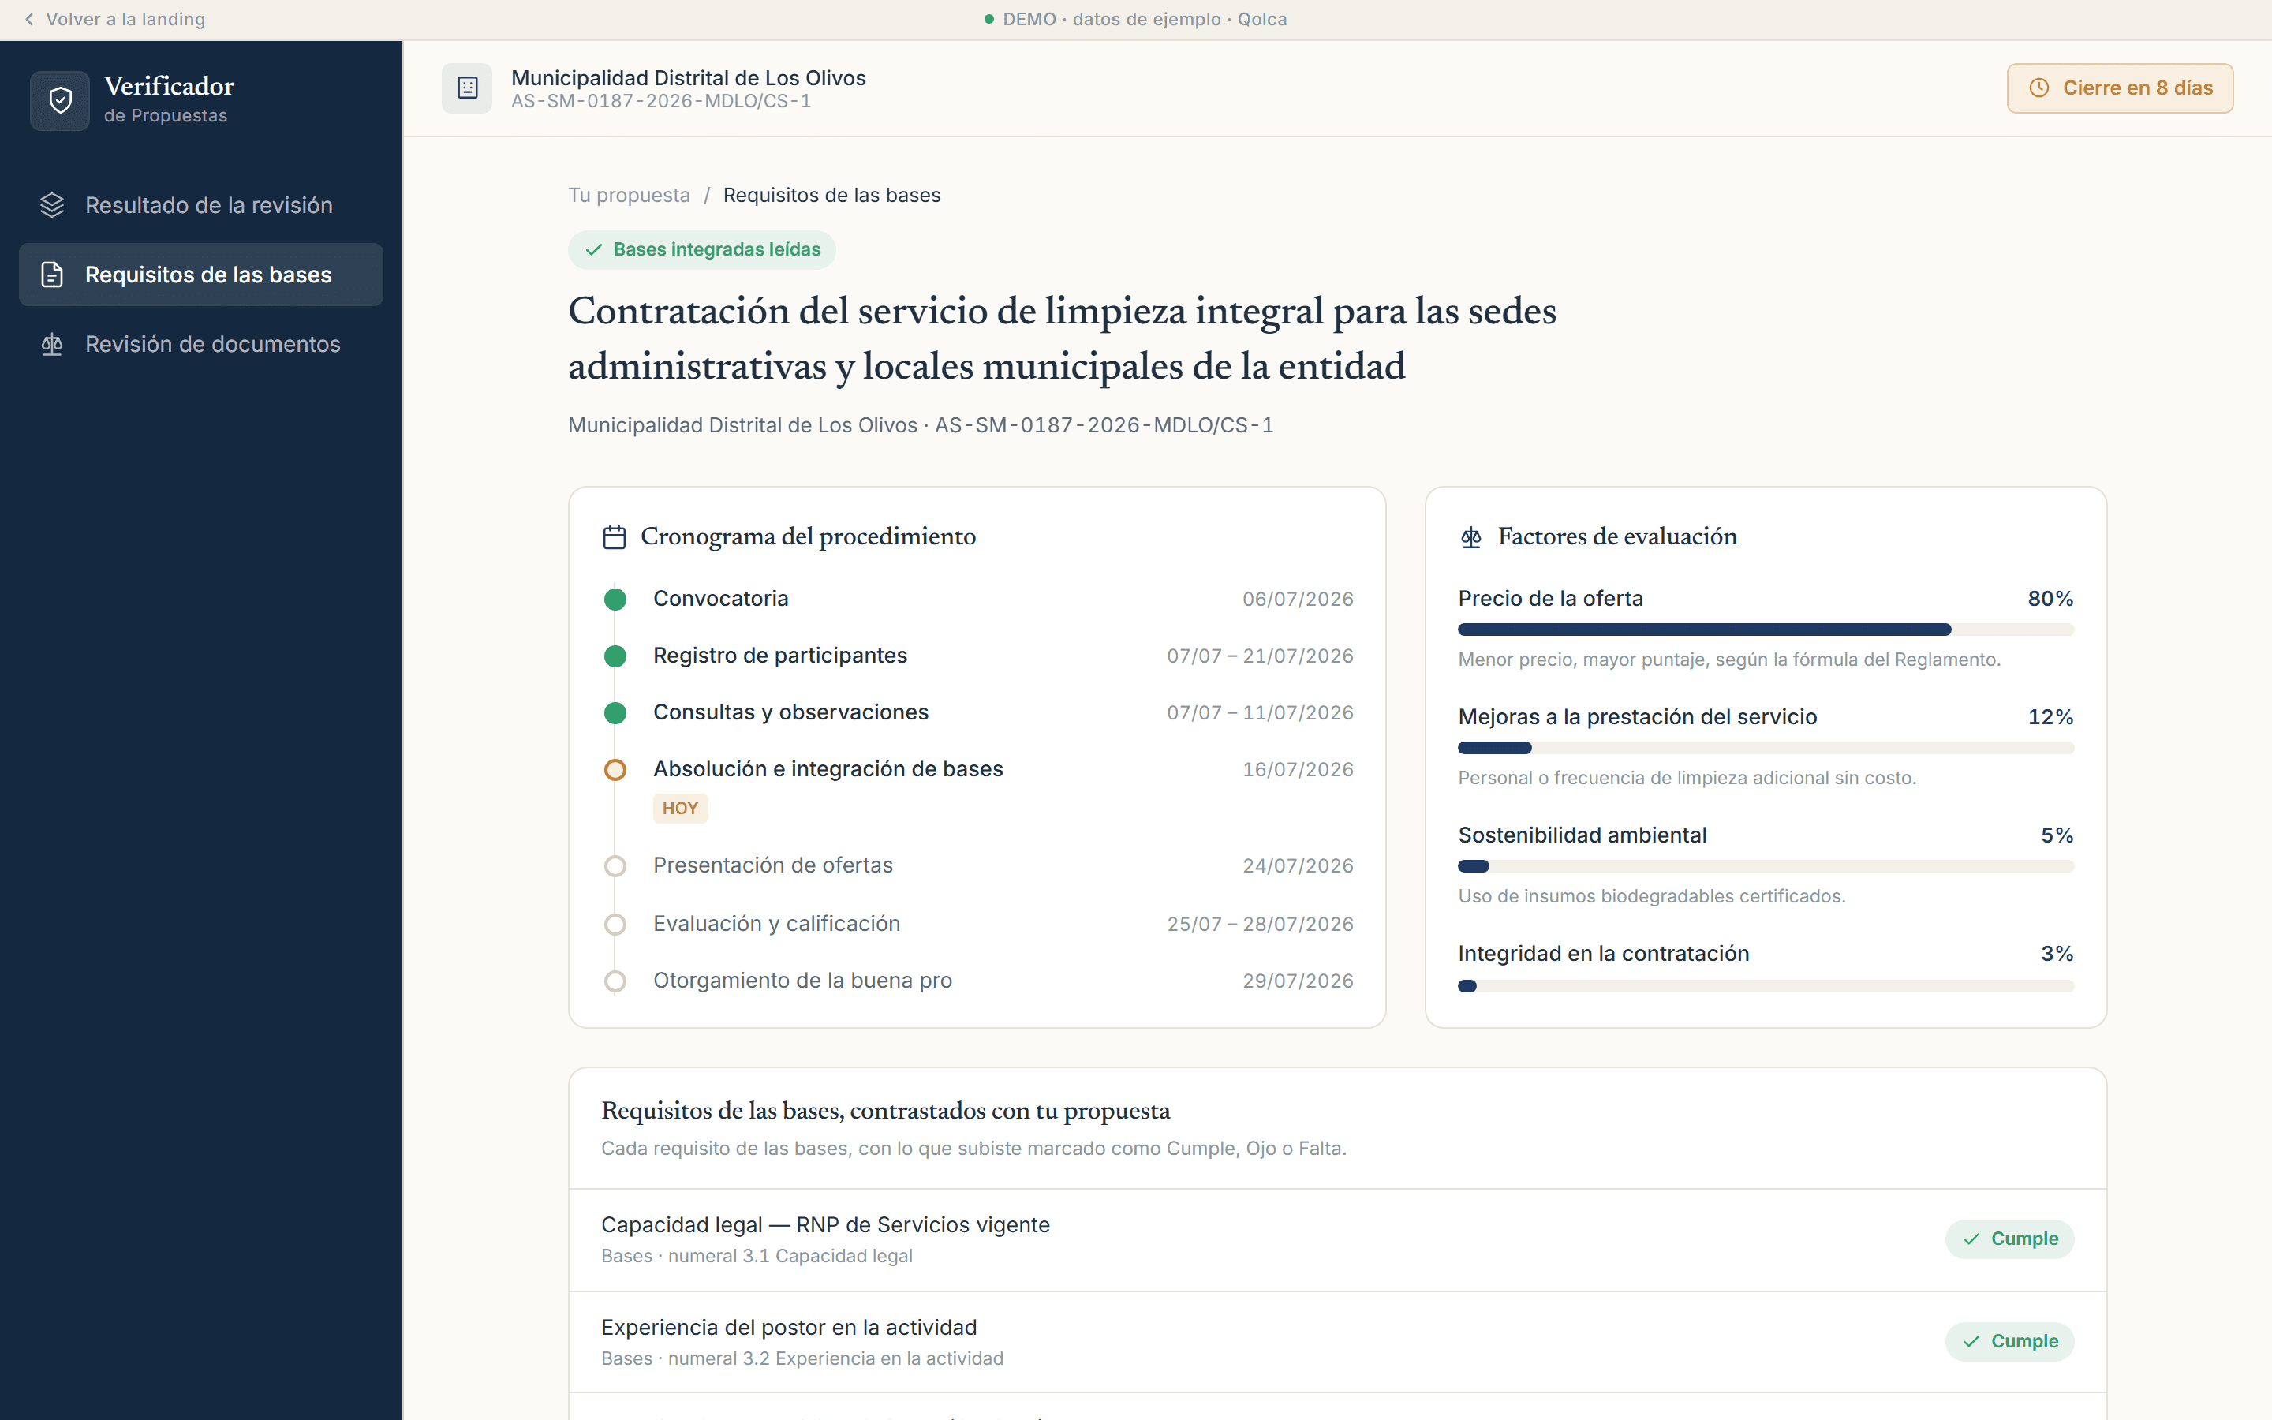Screen dimensions: 2272x1420
Task: Go to Revisión de documentos section
Action: pyautogui.click(x=201, y=344)
